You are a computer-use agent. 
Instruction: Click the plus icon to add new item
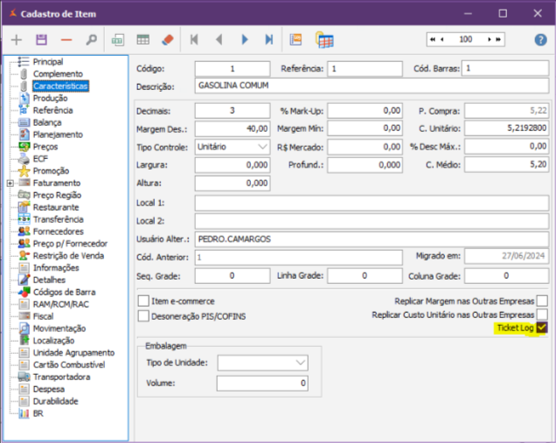pyautogui.click(x=16, y=39)
